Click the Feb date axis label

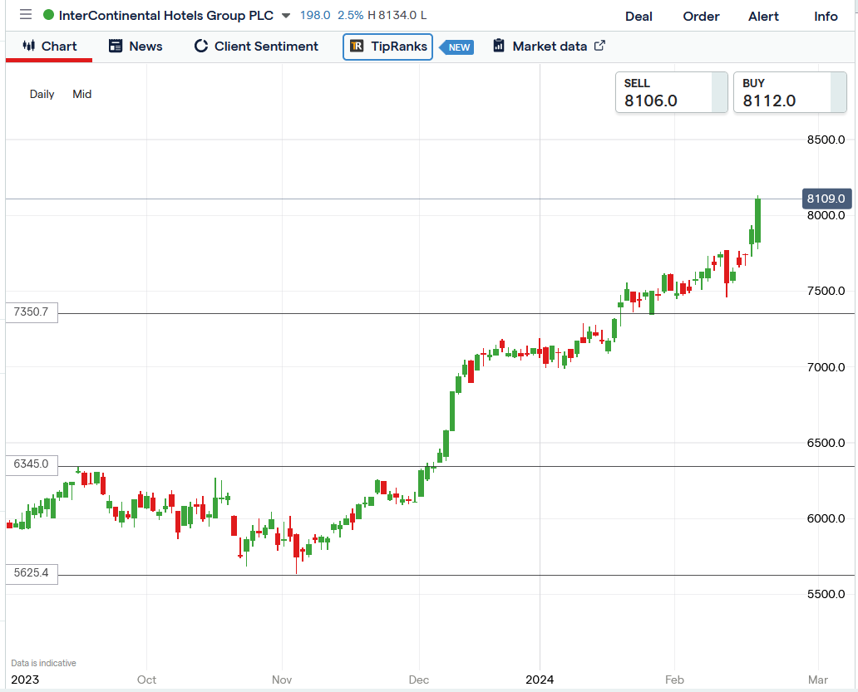674,680
